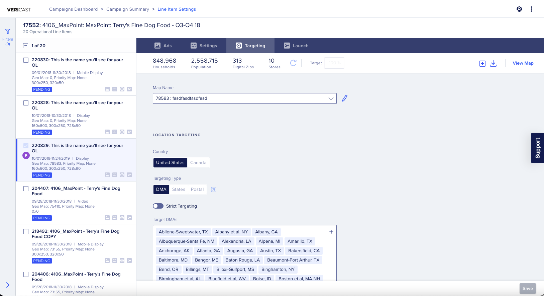Add a DMA with the plus icon
544x296 pixels.
(331, 232)
